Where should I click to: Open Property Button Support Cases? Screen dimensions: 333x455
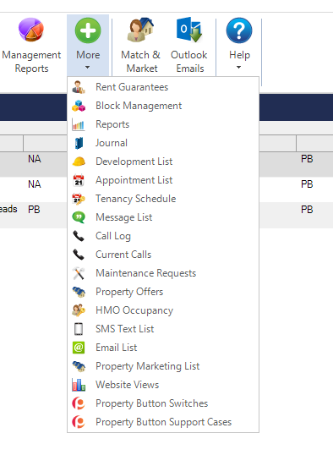[x=163, y=422]
